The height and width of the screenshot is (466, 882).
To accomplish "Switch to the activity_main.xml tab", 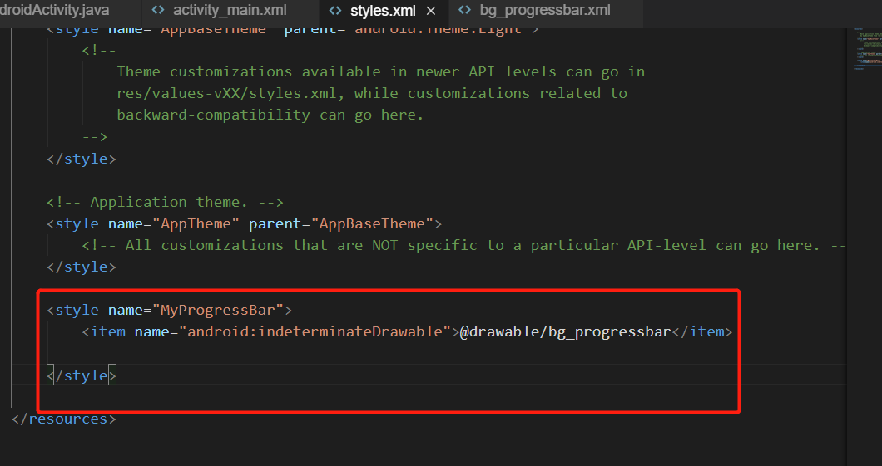I will click(230, 10).
